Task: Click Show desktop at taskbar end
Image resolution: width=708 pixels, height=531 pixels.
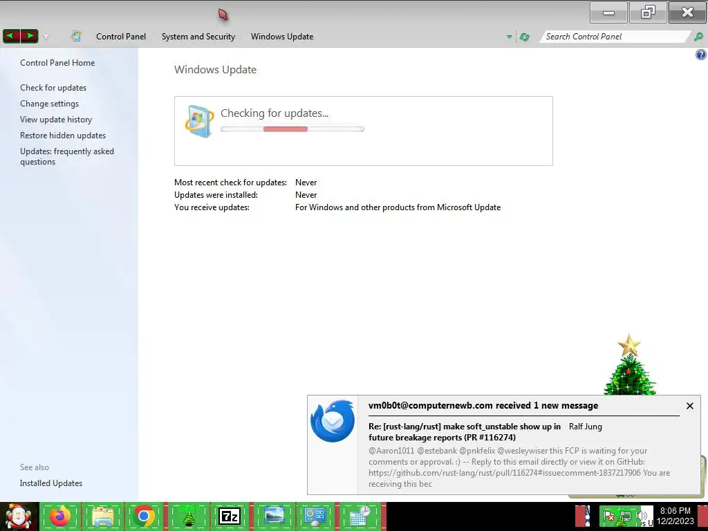Action: coord(704,516)
